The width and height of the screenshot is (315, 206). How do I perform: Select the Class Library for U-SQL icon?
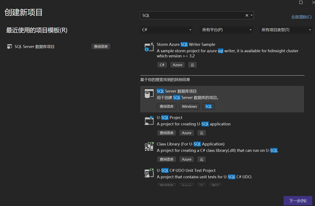[x=149, y=147]
